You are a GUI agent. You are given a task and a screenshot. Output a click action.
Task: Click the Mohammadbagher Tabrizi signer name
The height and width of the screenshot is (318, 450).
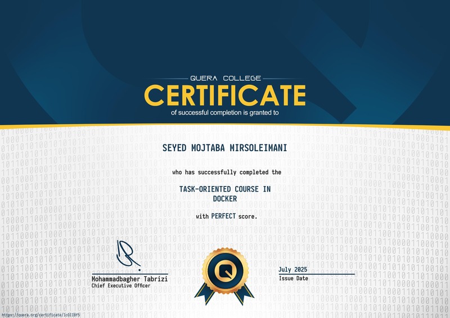(x=130, y=279)
